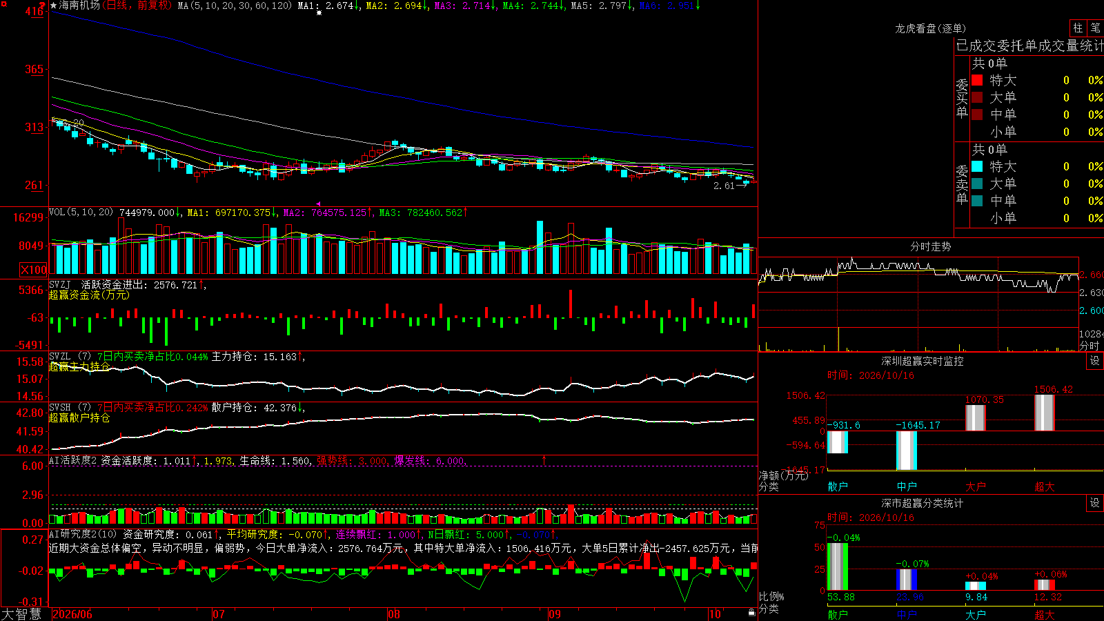Select the 海南机场 stock title
Viewport: 1104px width, 621px height.
(79, 6)
